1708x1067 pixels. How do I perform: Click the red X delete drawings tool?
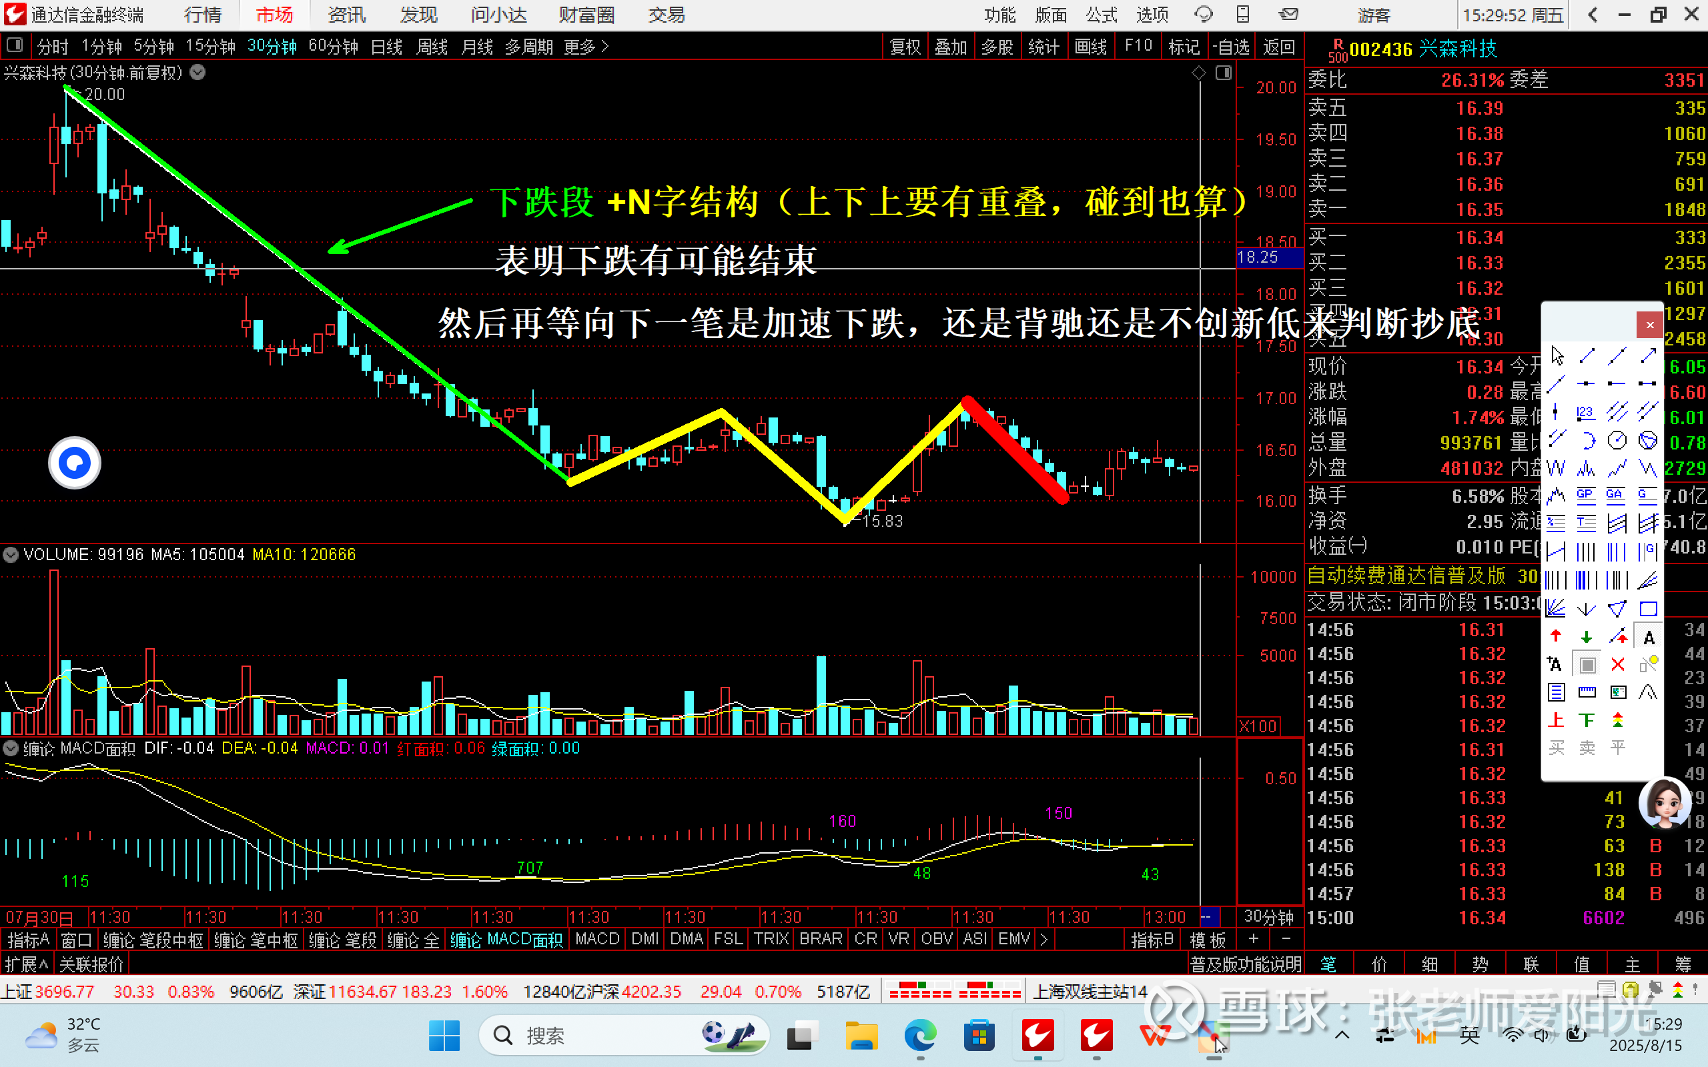[1618, 665]
